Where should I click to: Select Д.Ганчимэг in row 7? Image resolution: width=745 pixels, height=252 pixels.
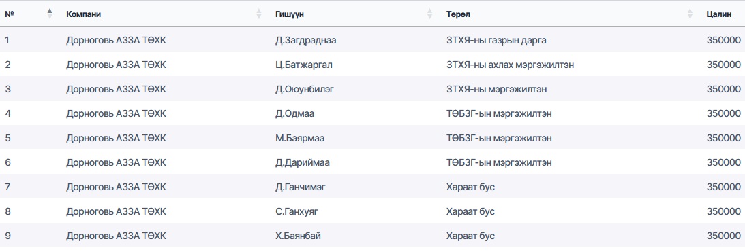[x=301, y=187]
